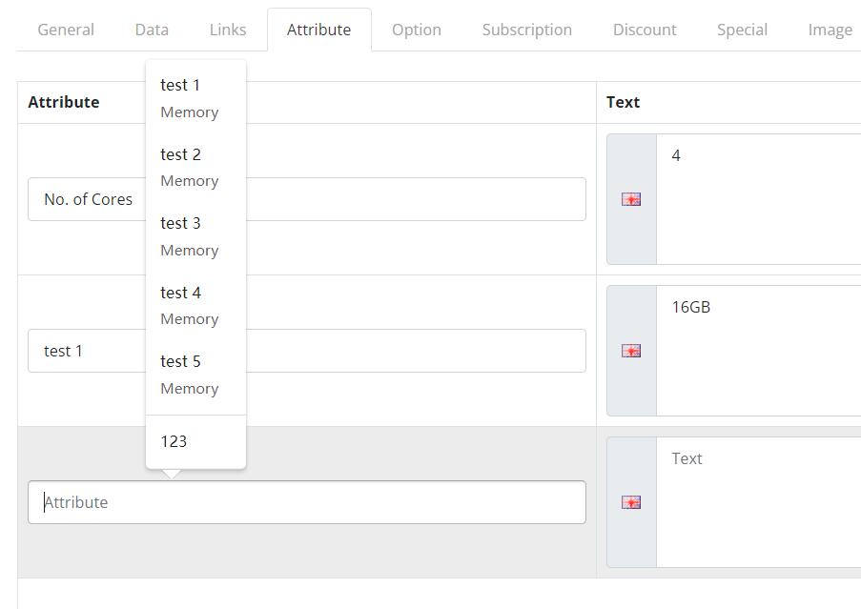This screenshot has width=861, height=609.
Task: Open the Option tab
Action: (416, 29)
